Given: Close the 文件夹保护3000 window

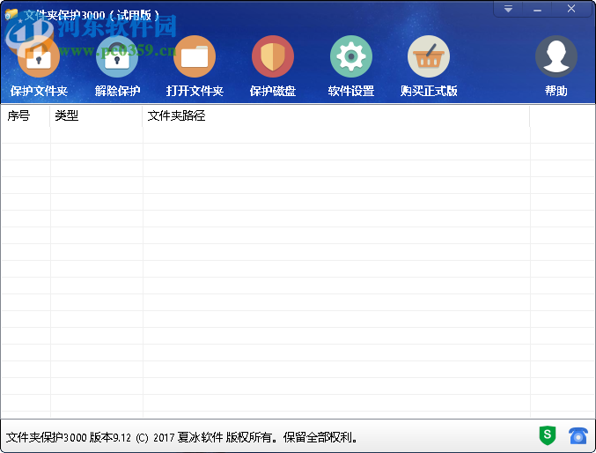Looking at the screenshot, I should (571, 9).
